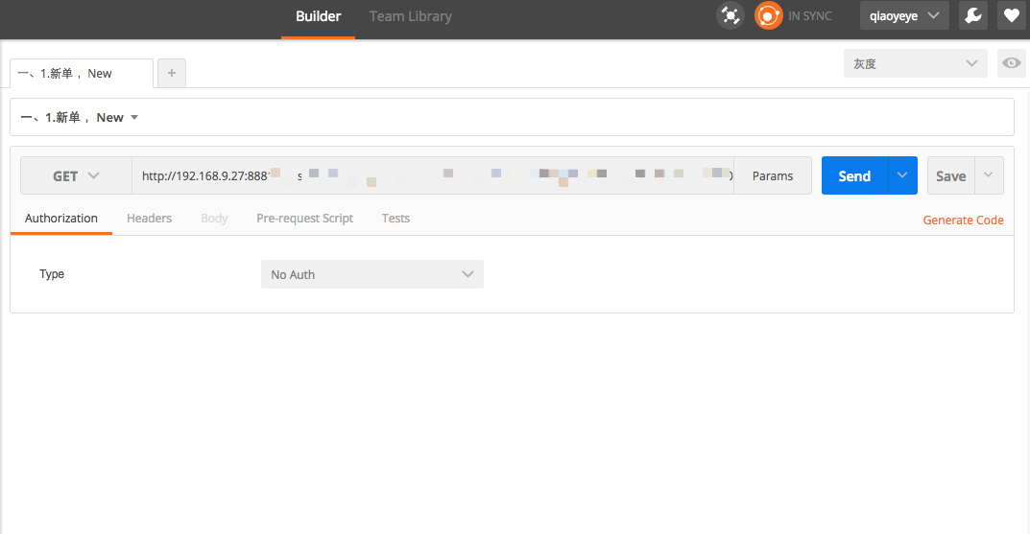
Task: Click the blue Send button
Action: click(854, 175)
